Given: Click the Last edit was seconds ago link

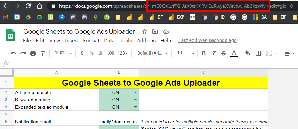Looking at the screenshot, I should coord(208,41).
